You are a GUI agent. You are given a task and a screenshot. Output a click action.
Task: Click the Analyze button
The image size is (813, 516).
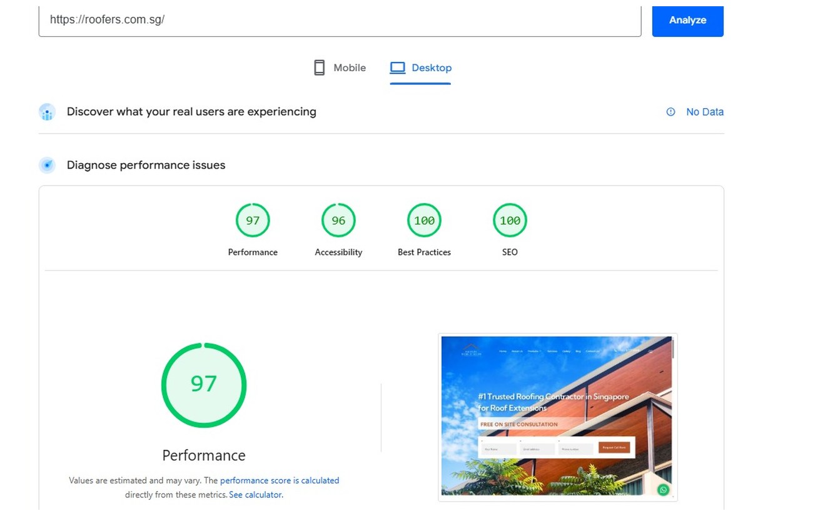click(687, 21)
